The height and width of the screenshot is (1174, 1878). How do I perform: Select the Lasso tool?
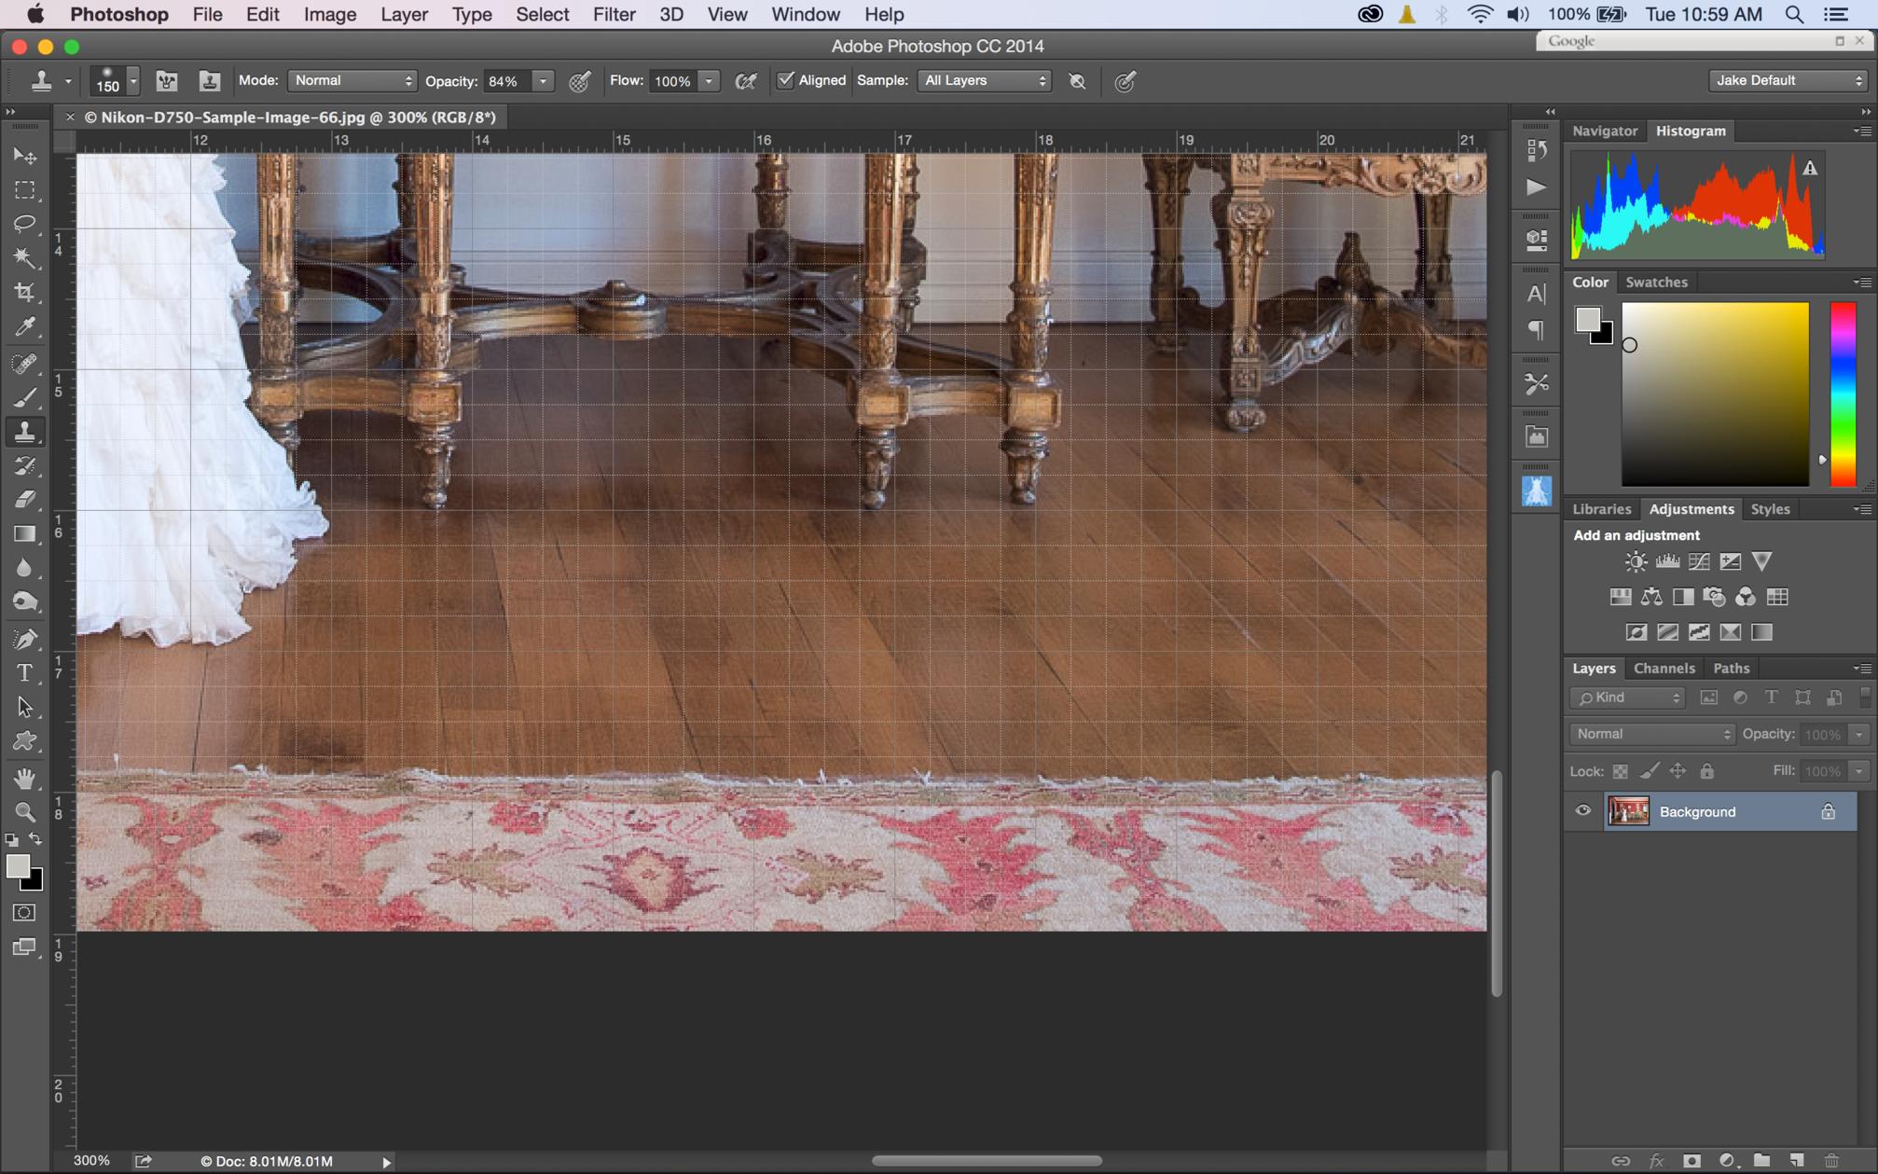pos(24,224)
